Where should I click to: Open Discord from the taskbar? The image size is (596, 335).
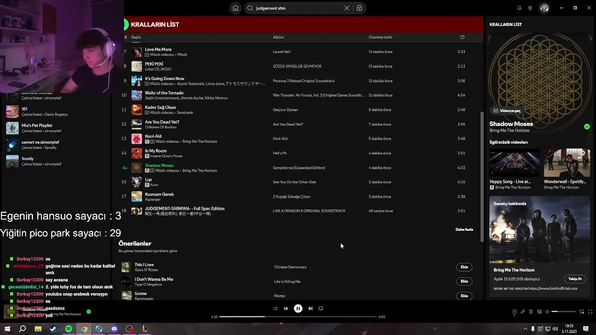coord(114,329)
